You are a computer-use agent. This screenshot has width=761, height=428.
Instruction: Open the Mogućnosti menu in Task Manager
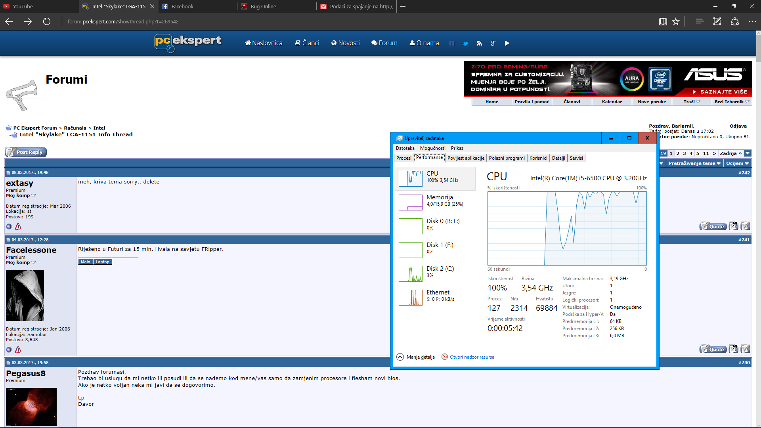[432, 148]
